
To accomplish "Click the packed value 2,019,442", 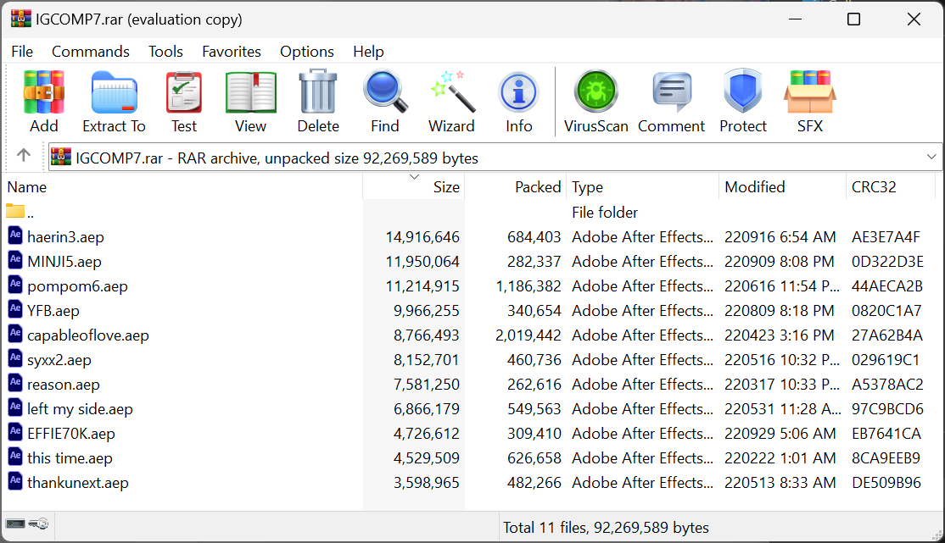I will (x=528, y=335).
